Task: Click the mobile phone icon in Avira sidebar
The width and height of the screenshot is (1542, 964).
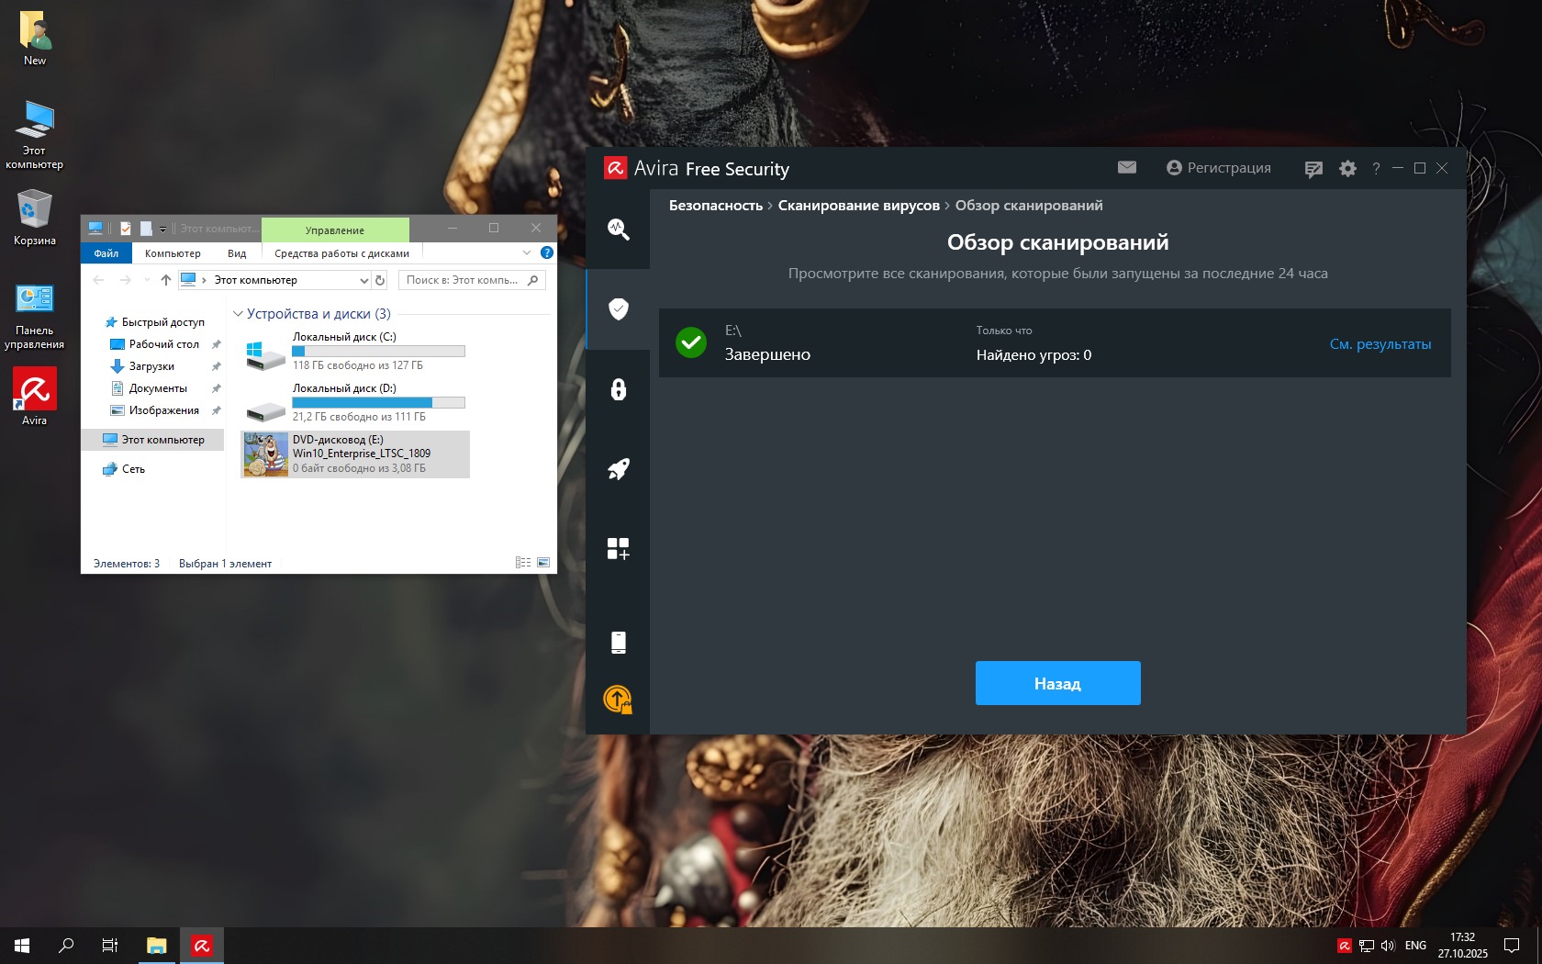Action: (618, 642)
